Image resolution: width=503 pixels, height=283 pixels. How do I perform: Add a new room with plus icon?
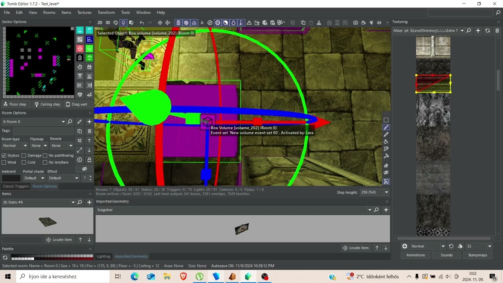pyautogui.click(x=89, y=122)
